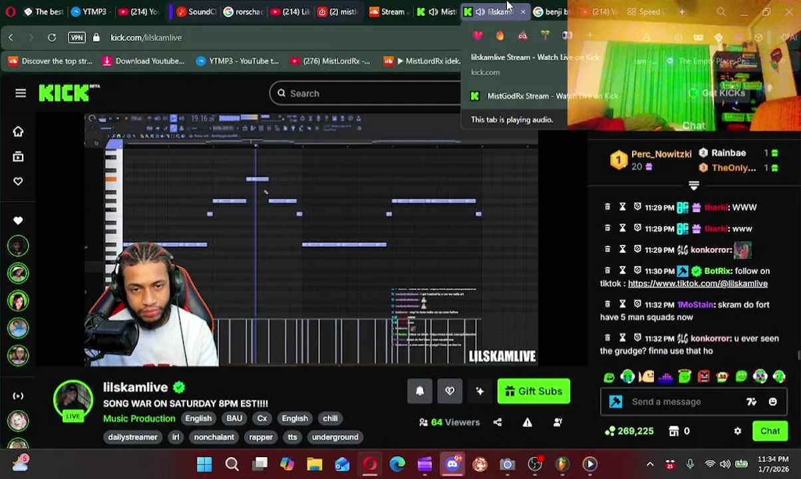The image size is (801, 479).
Task: Open the tiktok.com/@lilskamlive link in chat
Action: pos(698,283)
